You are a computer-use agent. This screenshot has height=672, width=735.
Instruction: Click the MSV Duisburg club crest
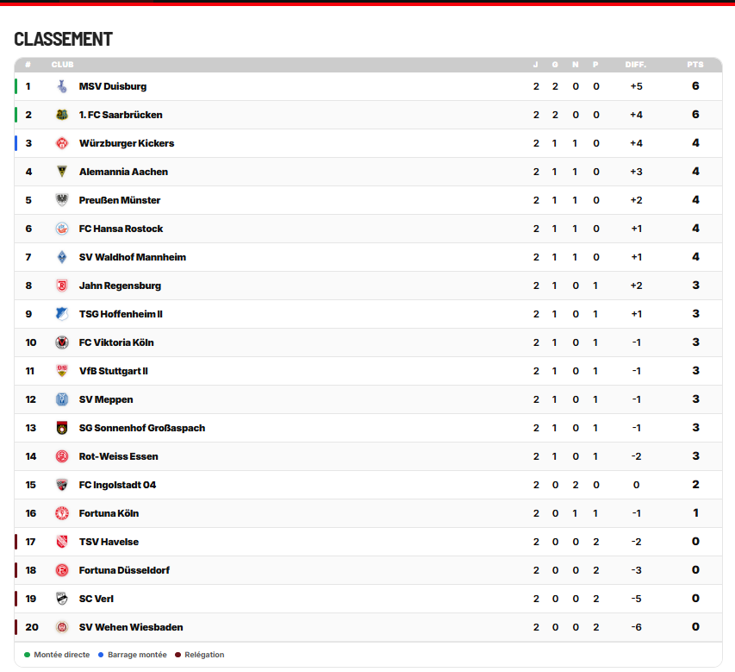click(x=62, y=86)
